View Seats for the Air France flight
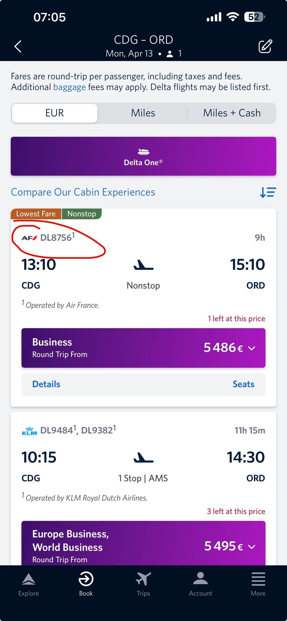The image size is (287, 621). click(243, 384)
